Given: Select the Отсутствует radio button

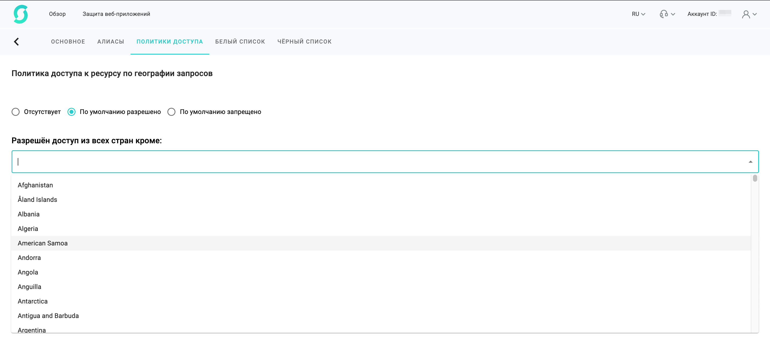Looking at the screenshot, I should point(16,112).
